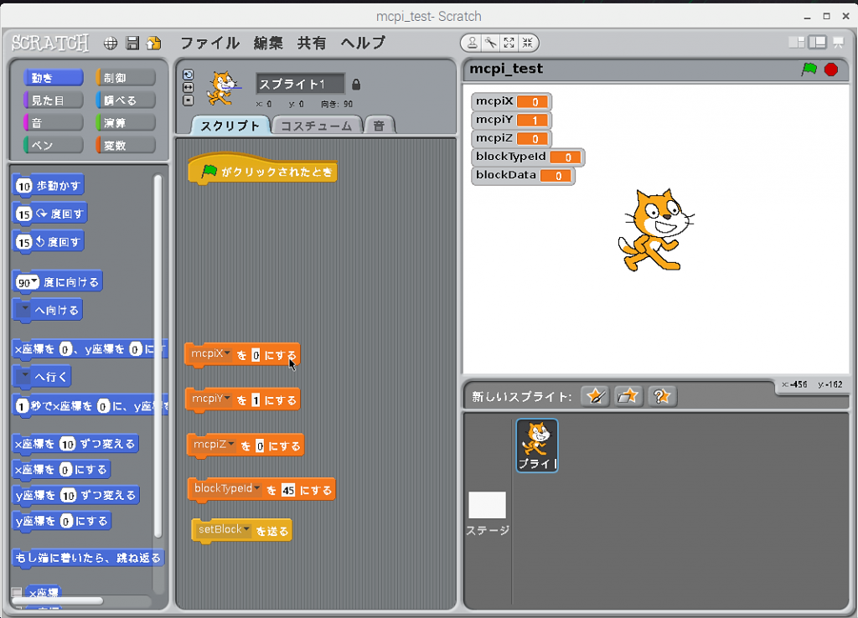Open the ファイル menu
The image size is (858, 618).
tap(210, 44)
